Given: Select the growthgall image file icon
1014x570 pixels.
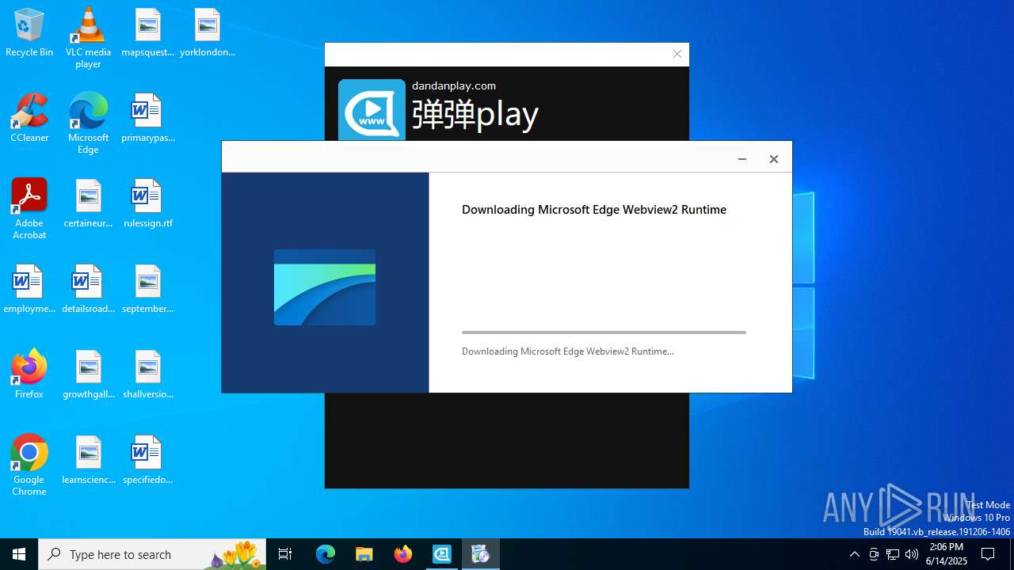Looking at the screenshot, I should point(88,374).
